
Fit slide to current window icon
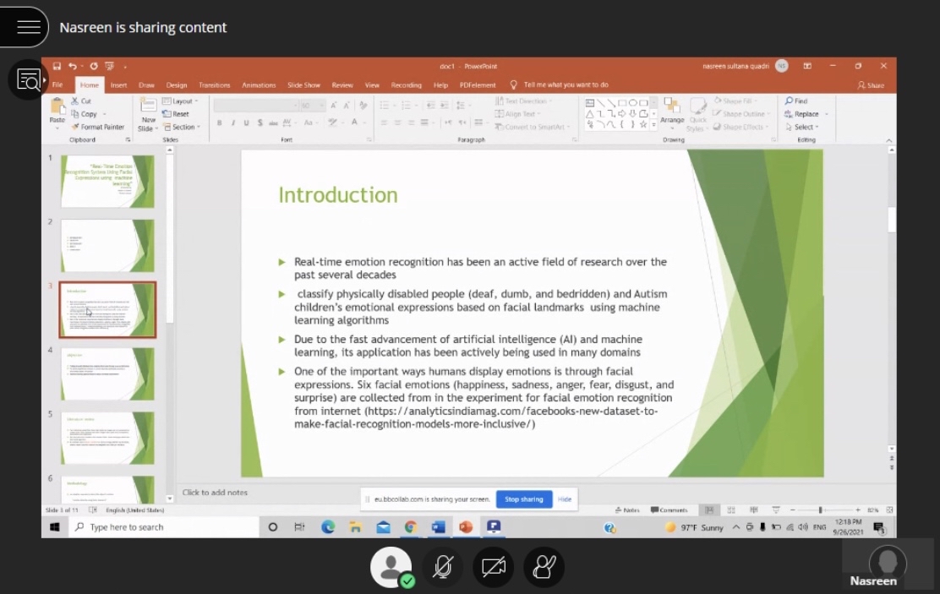pyautogui.click(x=889, y=510)
